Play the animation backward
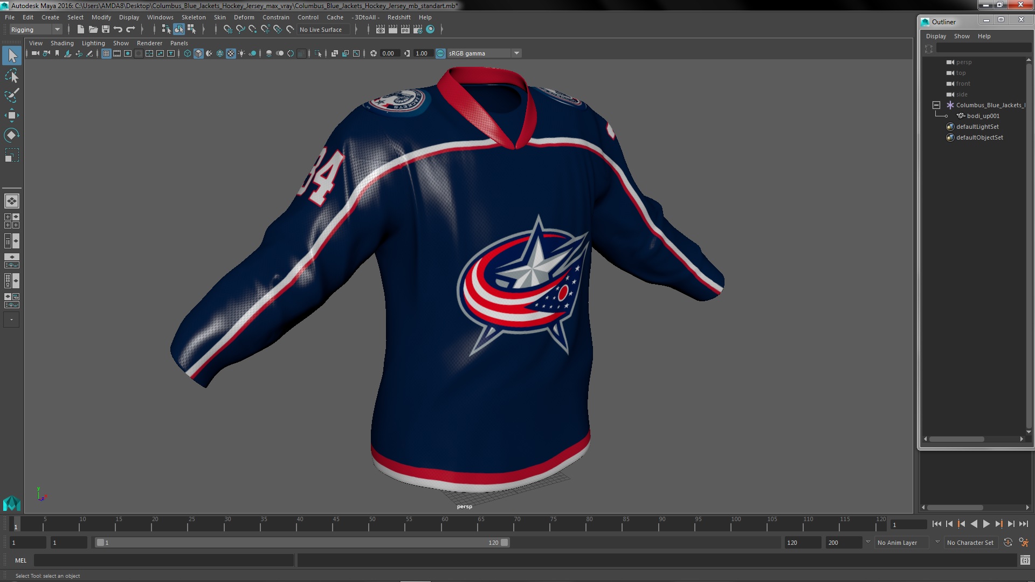Viewport: 1035px width, 582px height. pyautogui.click(x=974, y=524)
